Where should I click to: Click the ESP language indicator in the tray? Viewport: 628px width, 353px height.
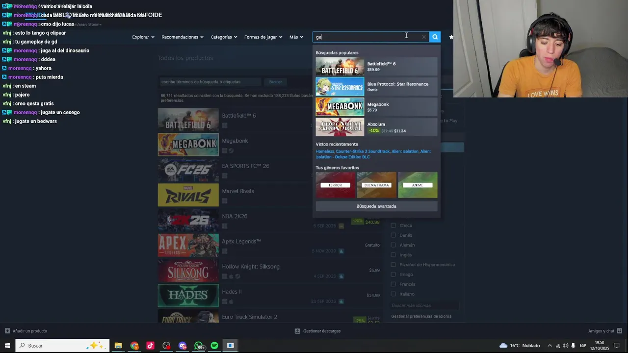click(x=583, y=346)
